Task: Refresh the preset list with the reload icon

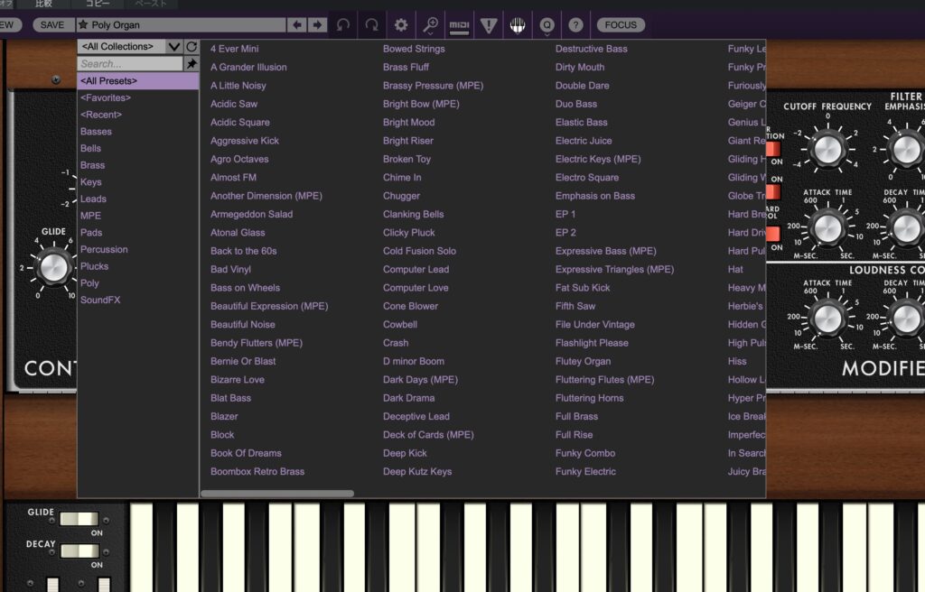Action: pyautogui.click(x=192, y=47)
